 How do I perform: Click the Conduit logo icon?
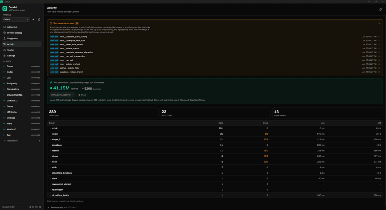[5, 9]
